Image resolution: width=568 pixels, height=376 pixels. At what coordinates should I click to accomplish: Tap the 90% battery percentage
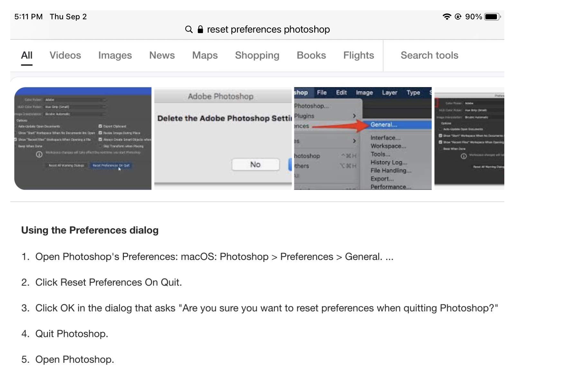click(x=473, y=17)
